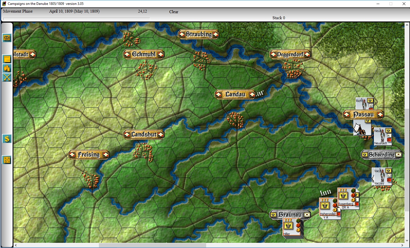
Task: Select the Neustadt infantry unit counter
Action: [383, 136]
